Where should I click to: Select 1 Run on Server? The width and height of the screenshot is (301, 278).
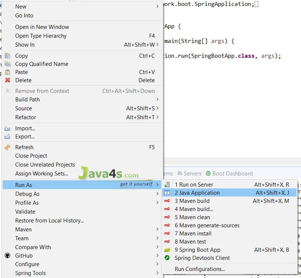point(229,185)
